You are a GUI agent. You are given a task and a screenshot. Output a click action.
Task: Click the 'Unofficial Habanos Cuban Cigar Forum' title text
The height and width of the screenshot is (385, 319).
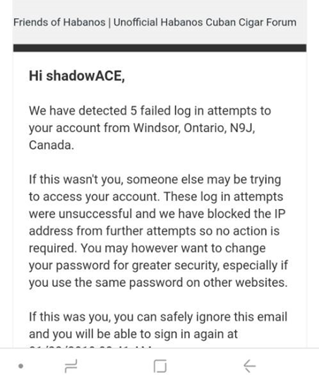[205, 23]
